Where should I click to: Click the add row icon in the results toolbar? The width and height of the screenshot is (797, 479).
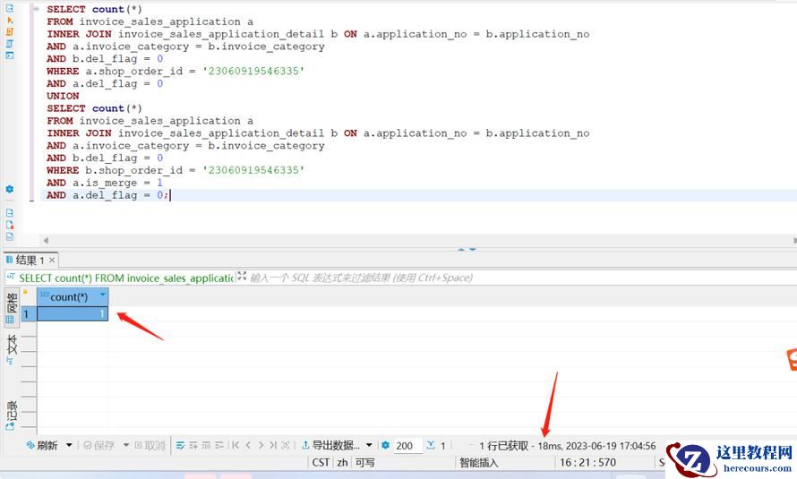[x=193, y=446]
